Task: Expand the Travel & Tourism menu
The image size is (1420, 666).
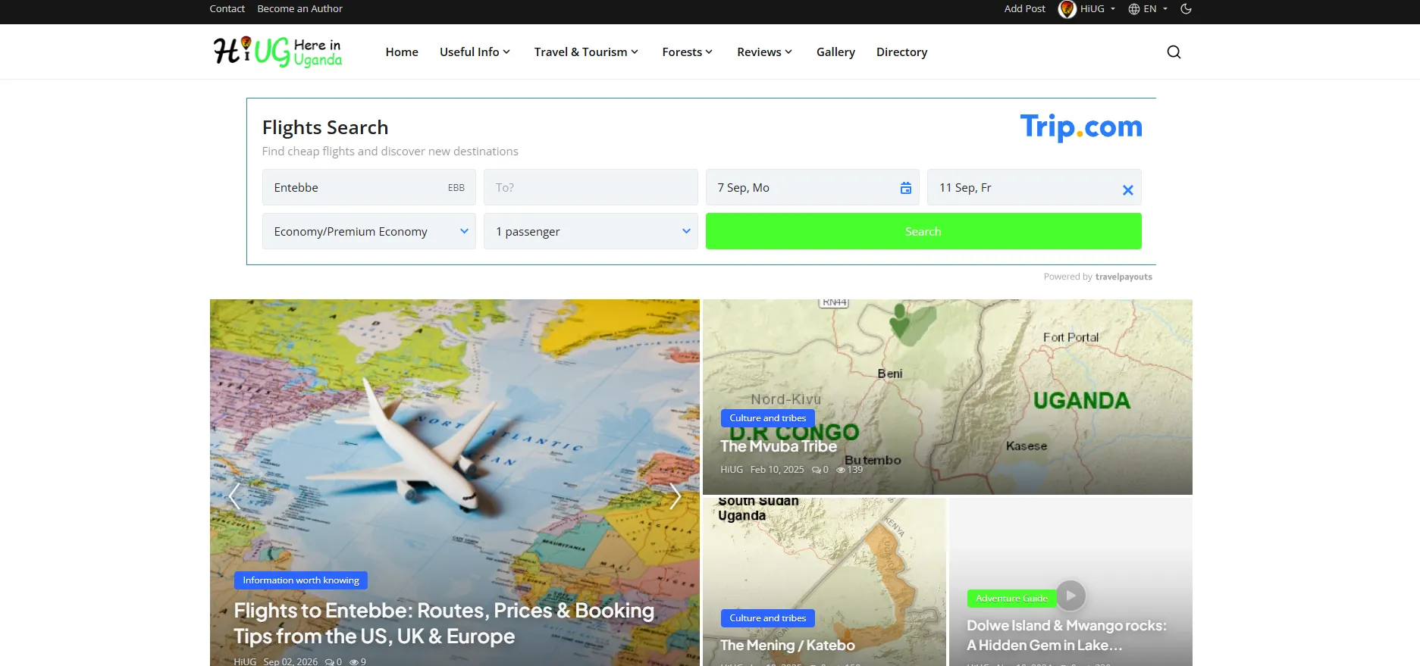Action: tap(586, 52)
